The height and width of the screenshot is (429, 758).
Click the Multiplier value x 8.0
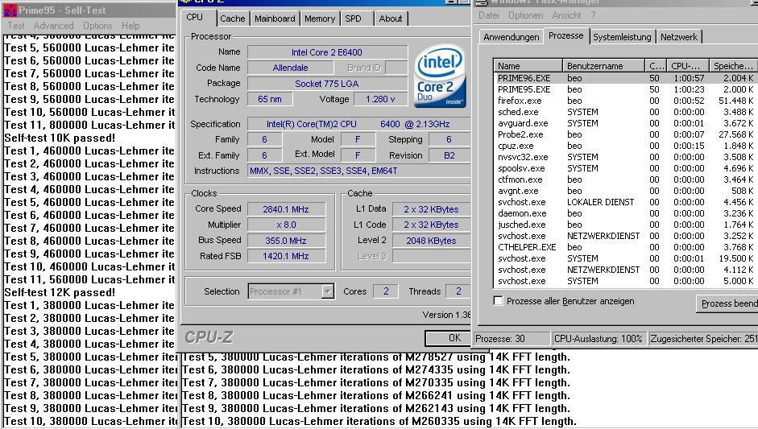point(286,225)
